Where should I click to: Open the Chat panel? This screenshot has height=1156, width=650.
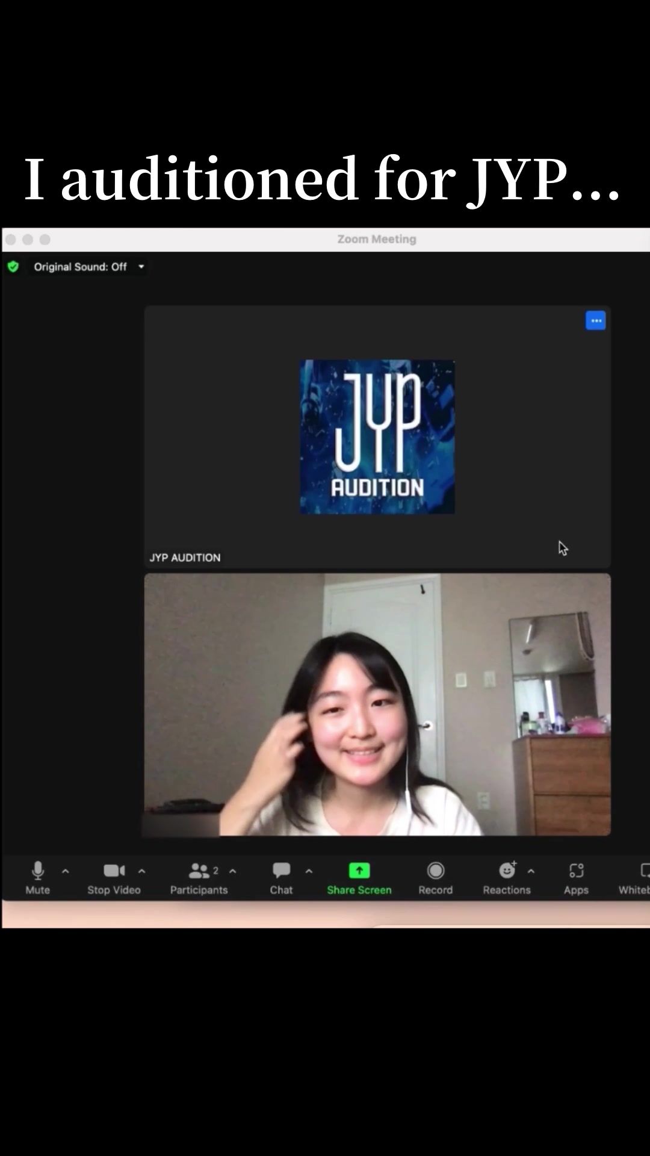click(x=281, y=878)
